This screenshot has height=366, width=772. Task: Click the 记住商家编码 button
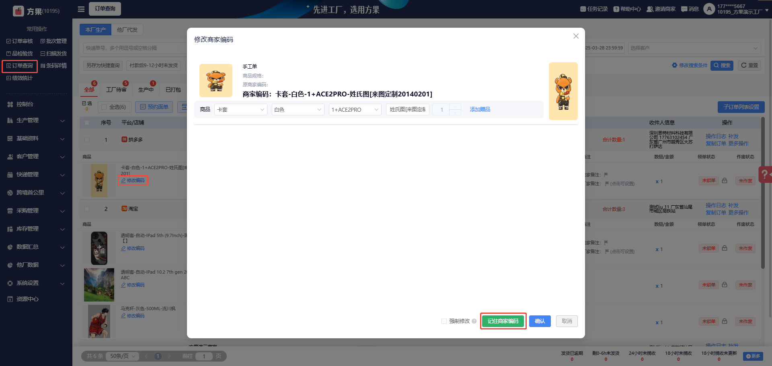pyautogui.click(x=503, y=321)
